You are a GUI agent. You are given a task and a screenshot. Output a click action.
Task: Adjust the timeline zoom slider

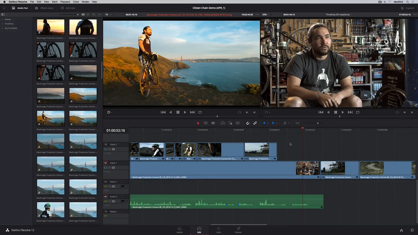(x=317, y=123)
